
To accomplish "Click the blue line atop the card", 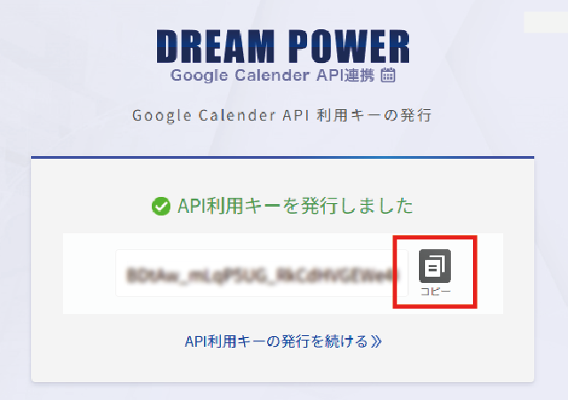I will tap(282, 158).
